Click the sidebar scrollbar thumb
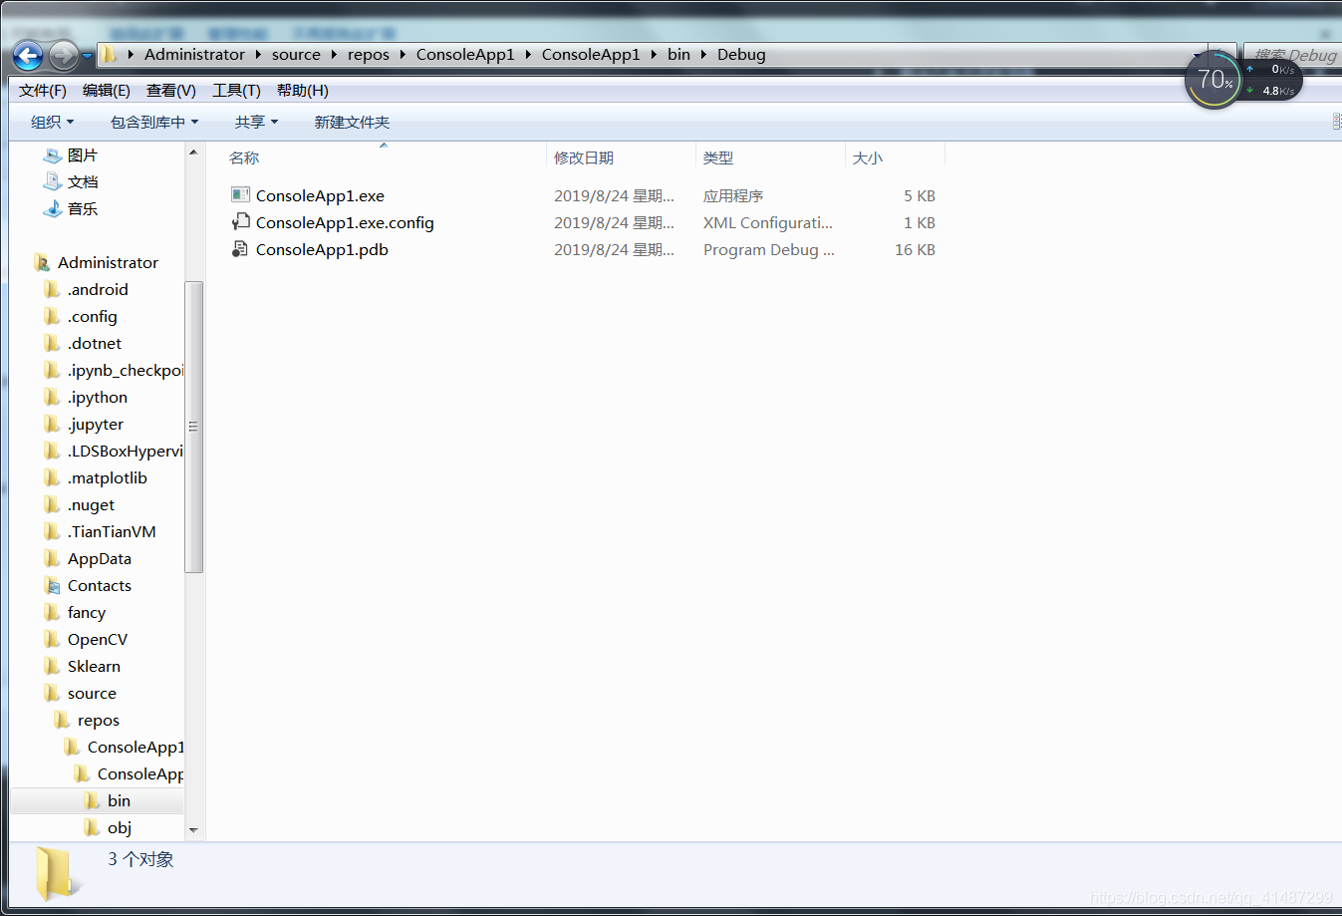Viewport: 1342px width, 916px height. click(x=193, y=427)
